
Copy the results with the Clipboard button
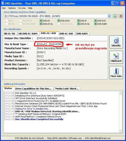116,57
